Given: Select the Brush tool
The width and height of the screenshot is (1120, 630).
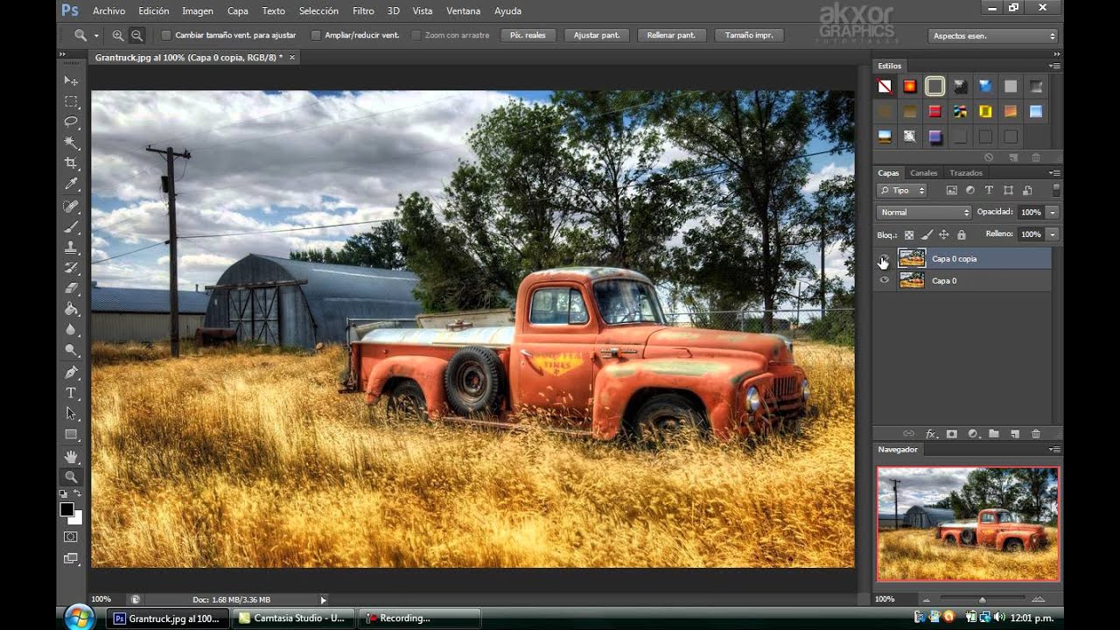Looking at the screenshot, I should [71, 227].
